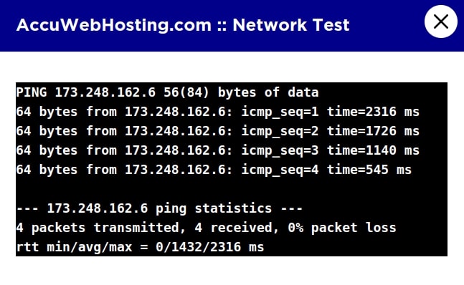The height and width of the screenshot is (285, 464).
Task: Select the icmp_seq=3 result line
Action: pos(218,150)
